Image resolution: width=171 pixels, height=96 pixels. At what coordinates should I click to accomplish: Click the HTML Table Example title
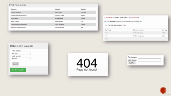18,5
